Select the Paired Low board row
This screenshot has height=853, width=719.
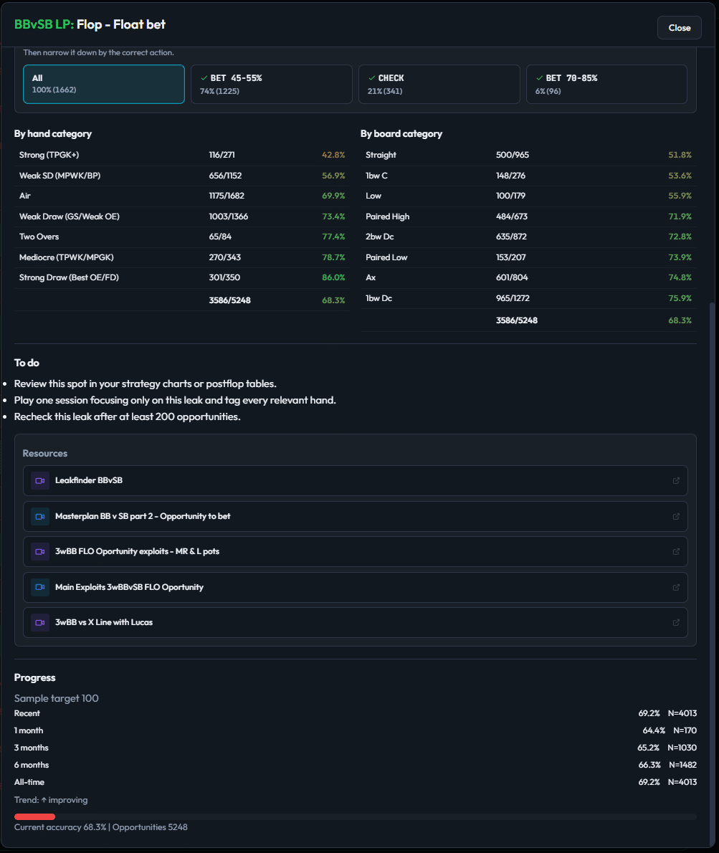[528, 257]
